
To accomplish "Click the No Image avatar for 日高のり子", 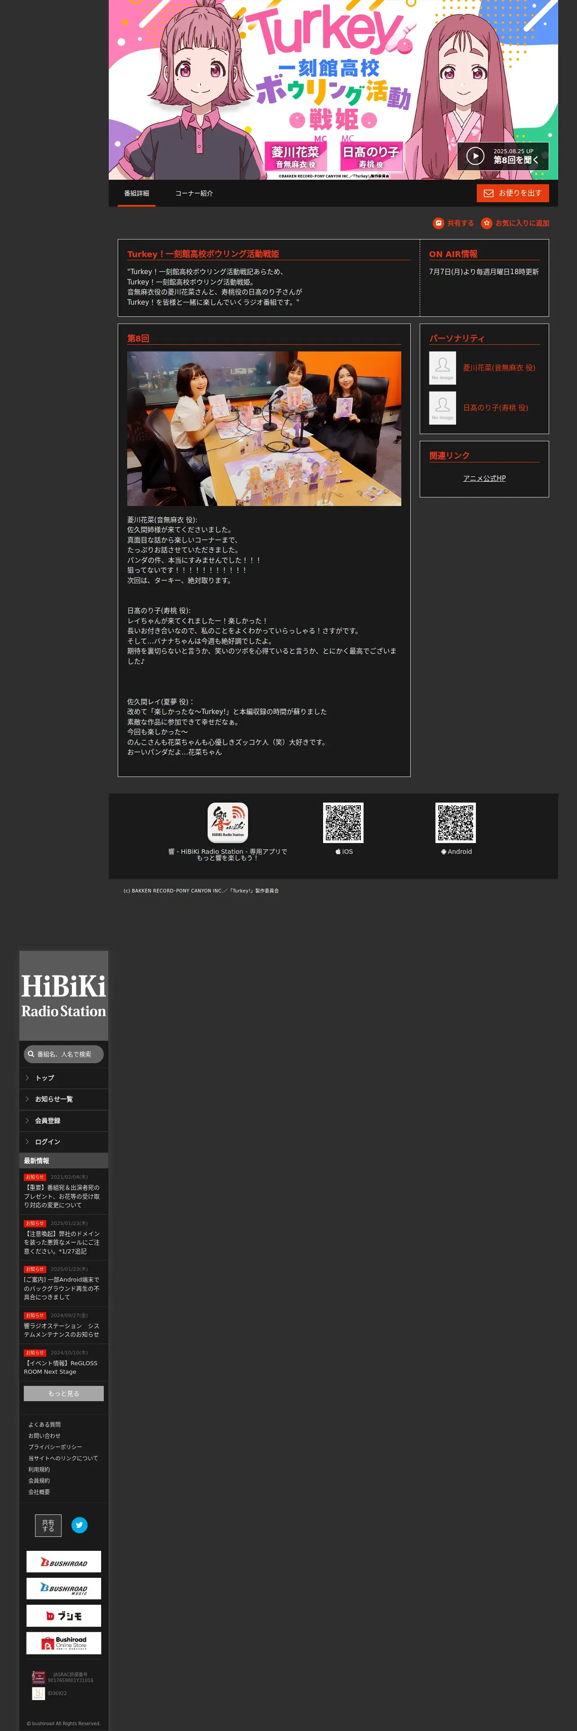I will point(443,408).
